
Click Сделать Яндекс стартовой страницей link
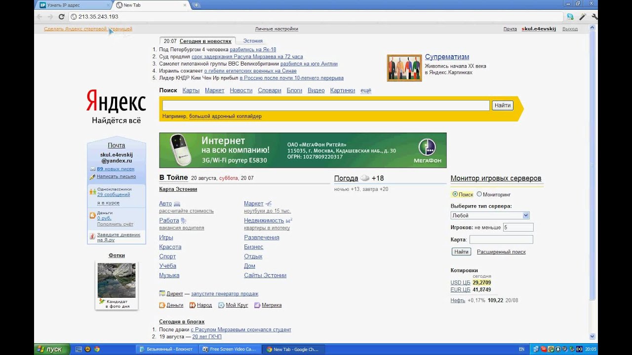click(88, 29)
